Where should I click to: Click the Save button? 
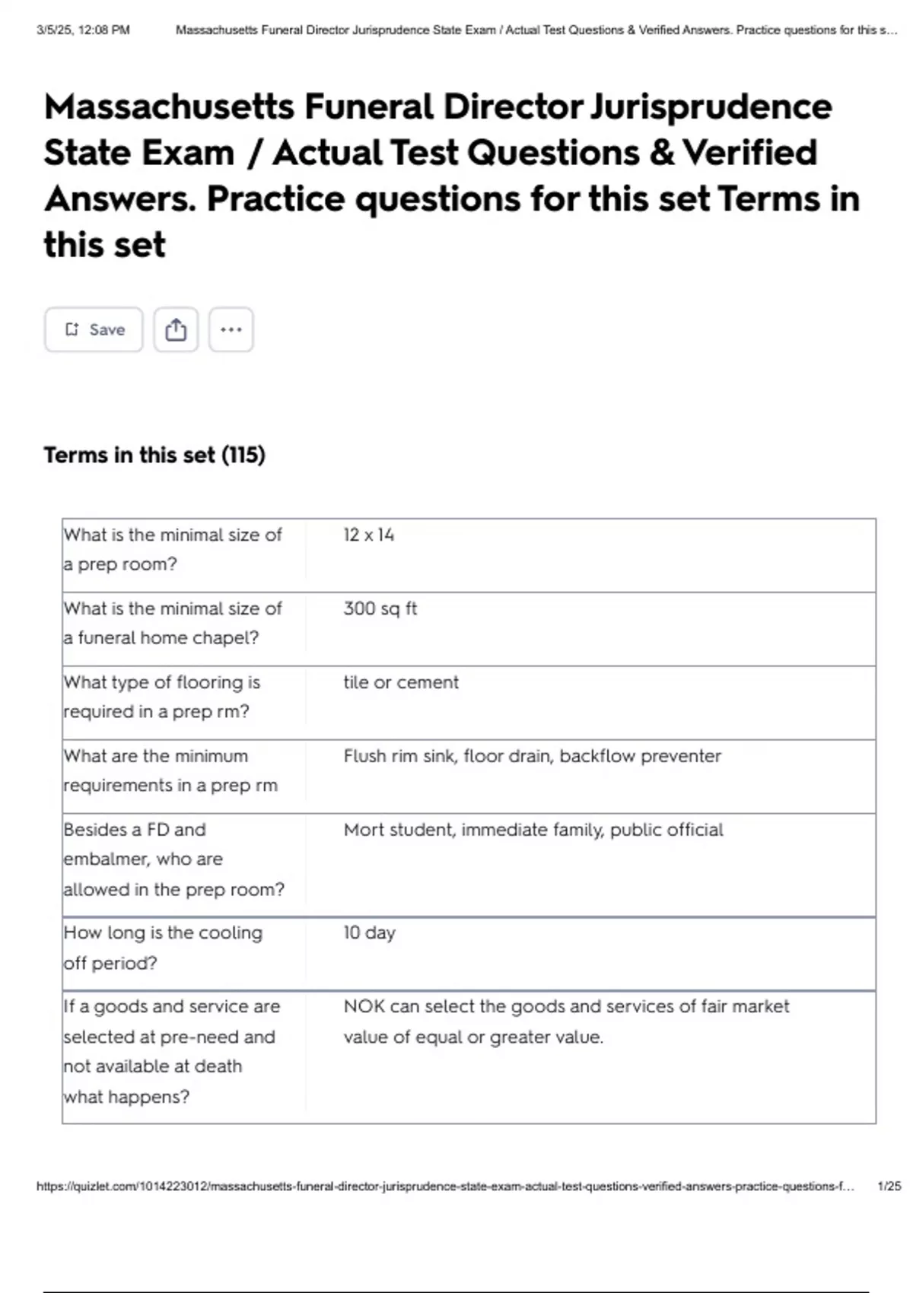93,329
